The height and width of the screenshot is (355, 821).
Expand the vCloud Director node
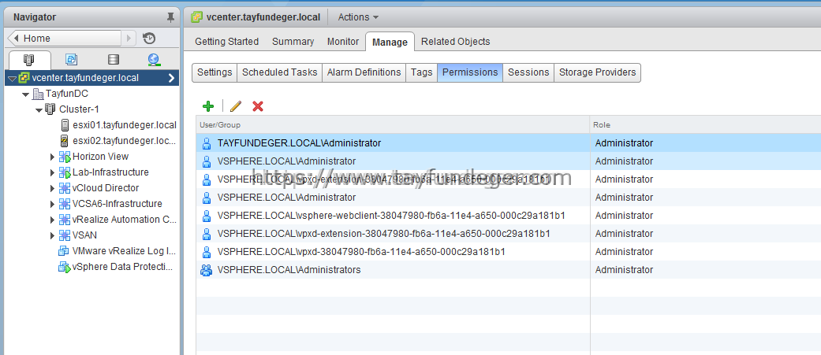tap(52, 188)
